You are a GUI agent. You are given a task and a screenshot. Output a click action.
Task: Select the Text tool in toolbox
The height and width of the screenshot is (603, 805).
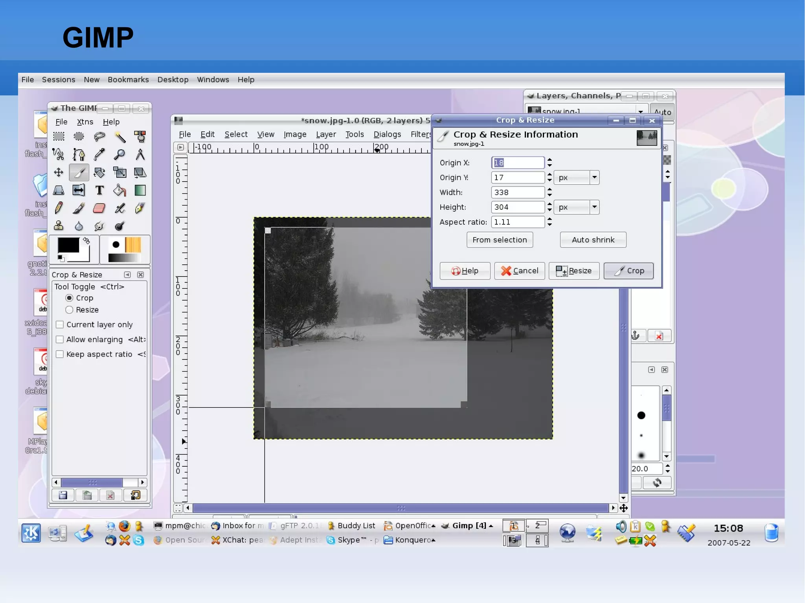pos(99,191)
